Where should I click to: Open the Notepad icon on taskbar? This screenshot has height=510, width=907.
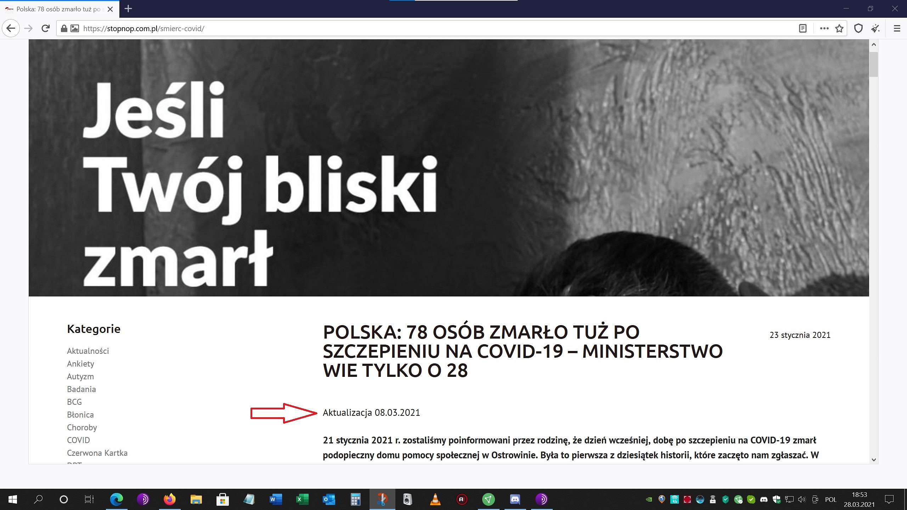249,499
